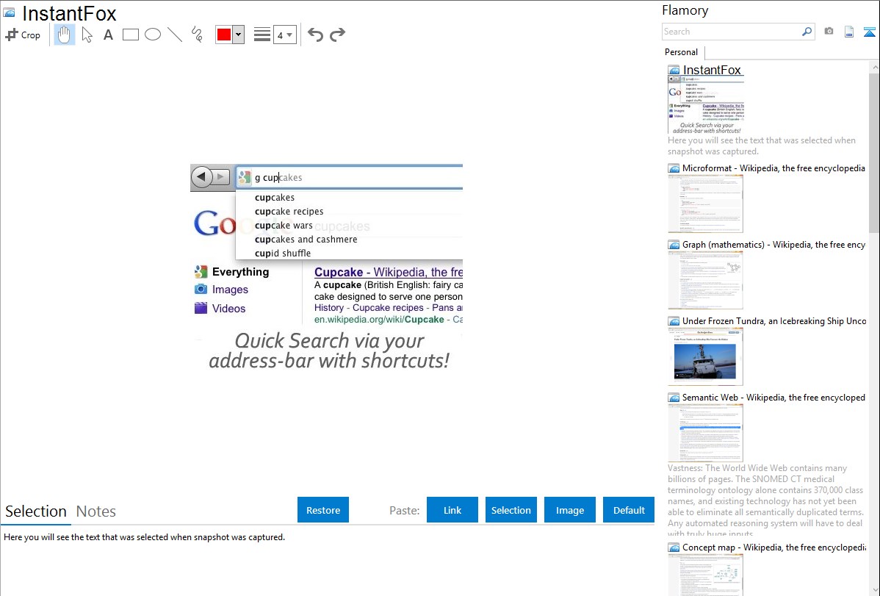Choose the arrow pointer tool

(x=87, y=35)
